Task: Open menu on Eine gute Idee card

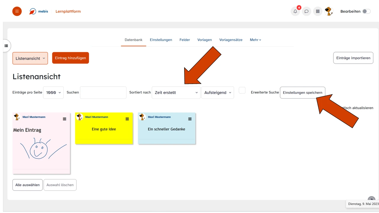Action: point(127,119)
